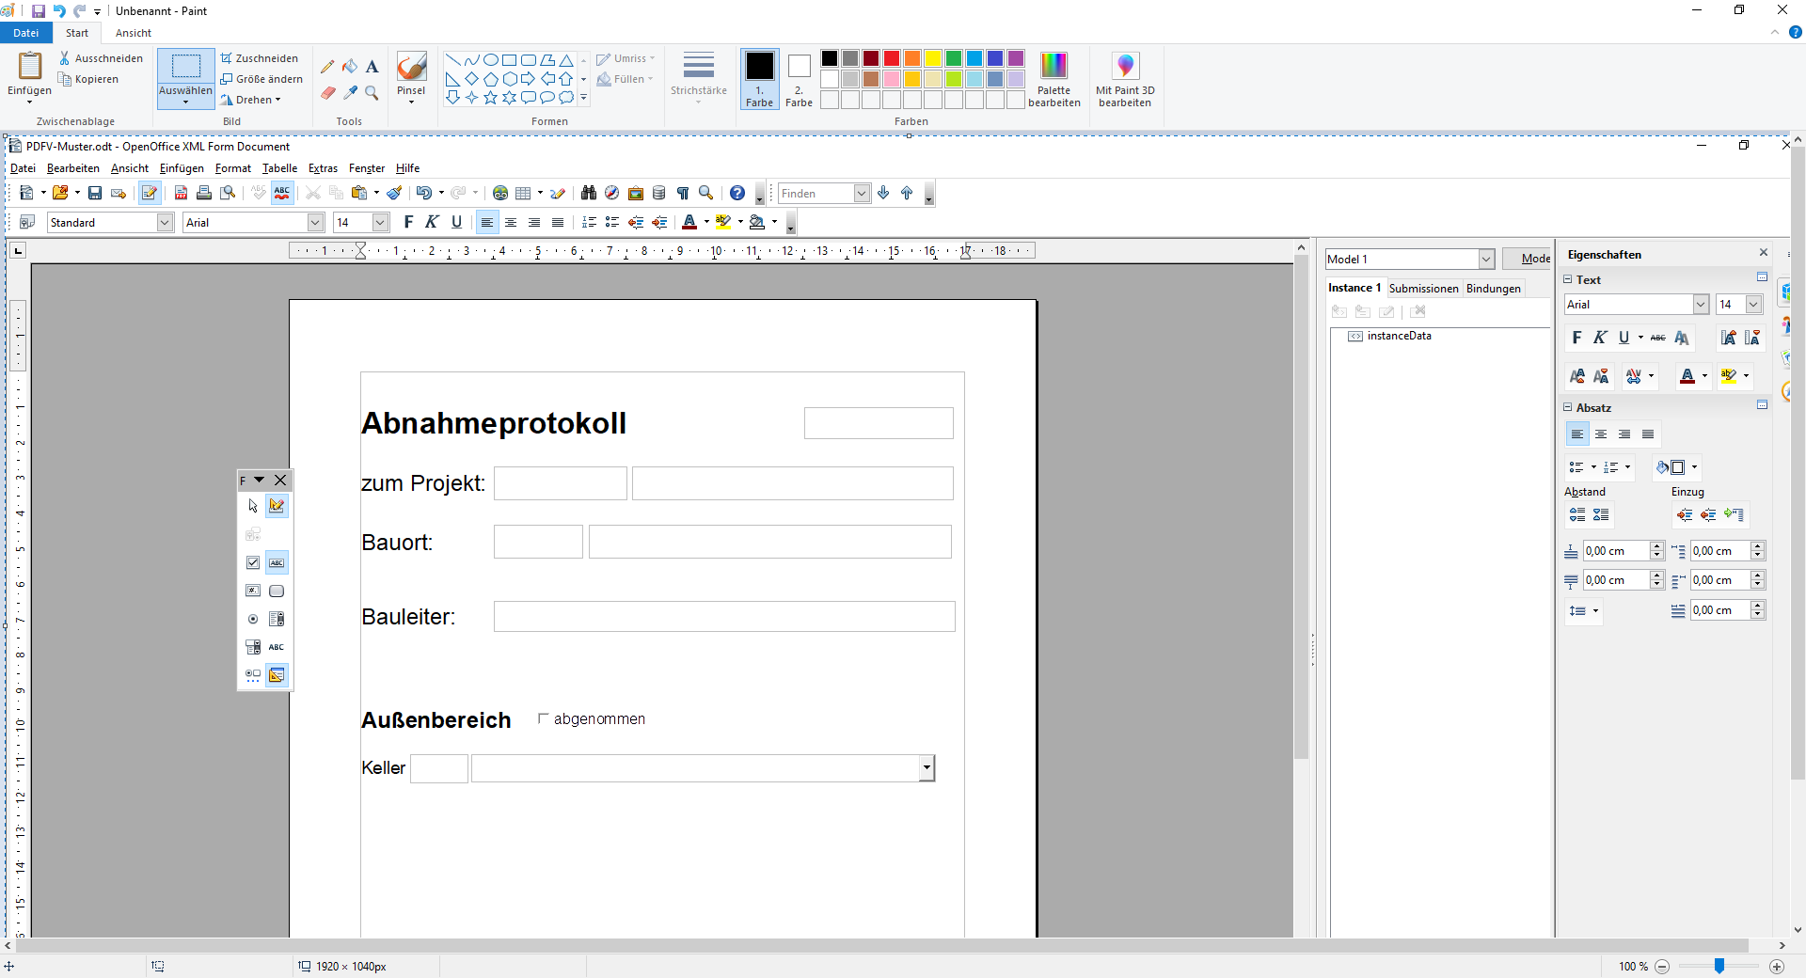Open the Gallery icon

(636, 193)
